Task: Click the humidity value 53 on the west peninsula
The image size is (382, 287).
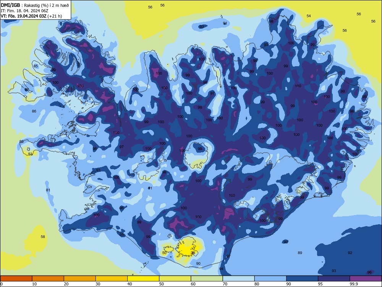Action: [x=30, y=154]
